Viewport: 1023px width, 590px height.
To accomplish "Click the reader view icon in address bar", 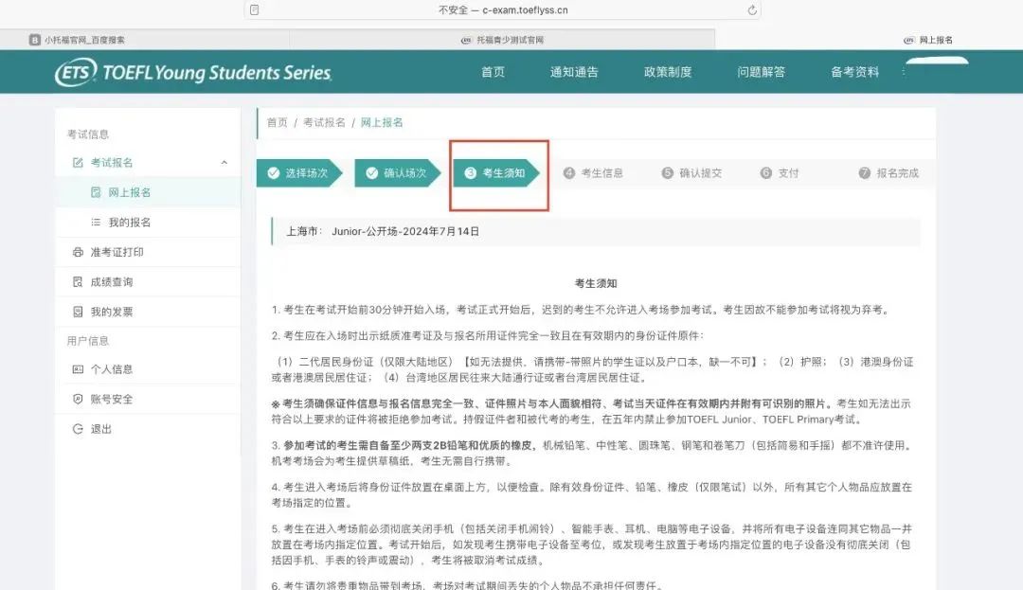I will coord(255,9).
